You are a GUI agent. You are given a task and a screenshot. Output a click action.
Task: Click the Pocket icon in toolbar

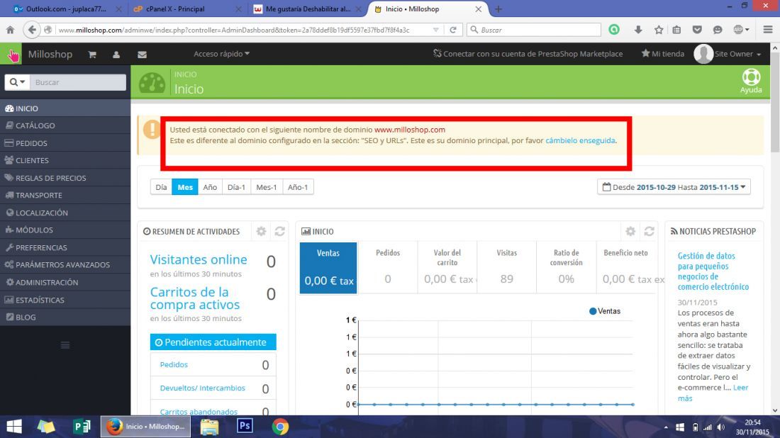click(697, 30)
